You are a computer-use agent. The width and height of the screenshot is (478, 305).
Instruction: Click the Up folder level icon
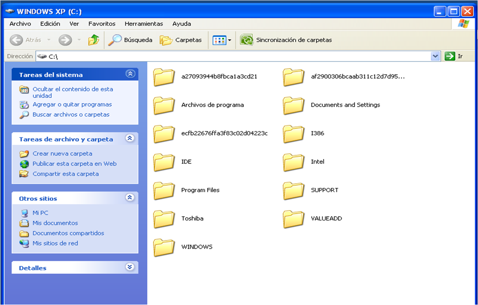pos(93,40)
